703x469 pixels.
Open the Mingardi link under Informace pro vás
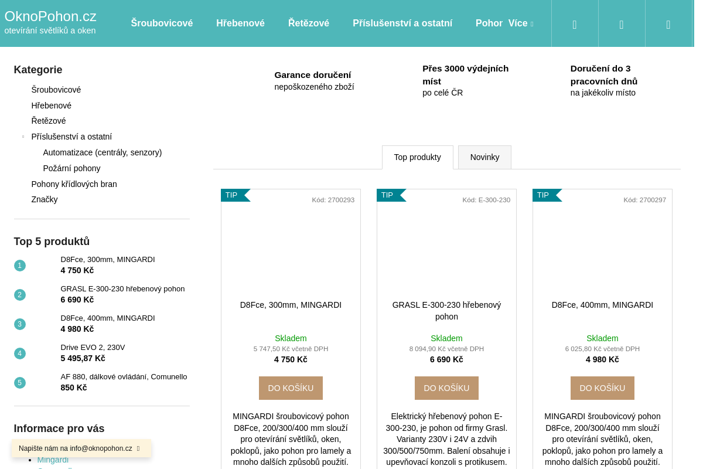[53, 460]
